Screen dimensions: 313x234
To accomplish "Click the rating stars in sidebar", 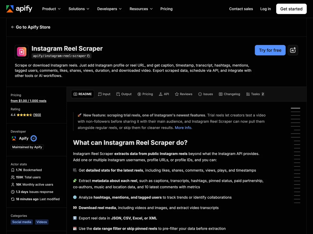I will [x=25, y=115].
